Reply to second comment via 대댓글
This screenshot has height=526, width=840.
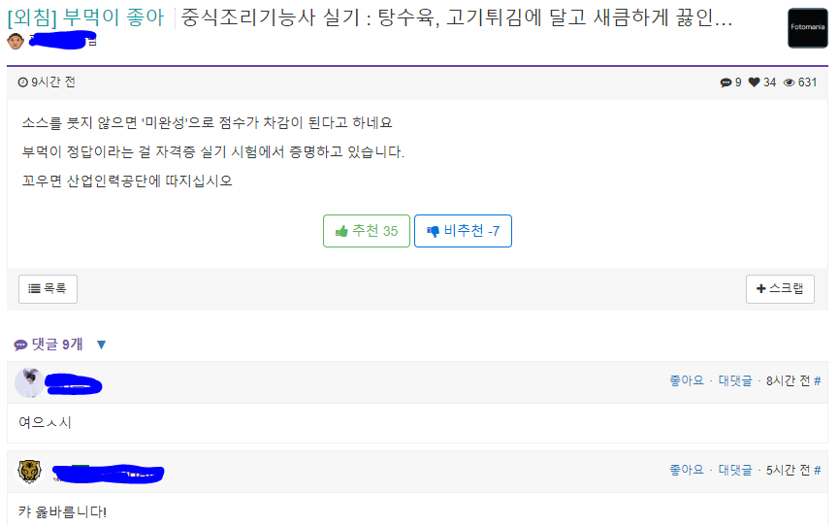(x=734, y=471)
